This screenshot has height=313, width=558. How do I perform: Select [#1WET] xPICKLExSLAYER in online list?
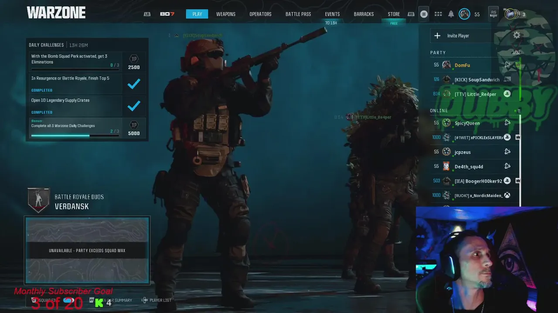pyautogui.click(x=474, y=137)
